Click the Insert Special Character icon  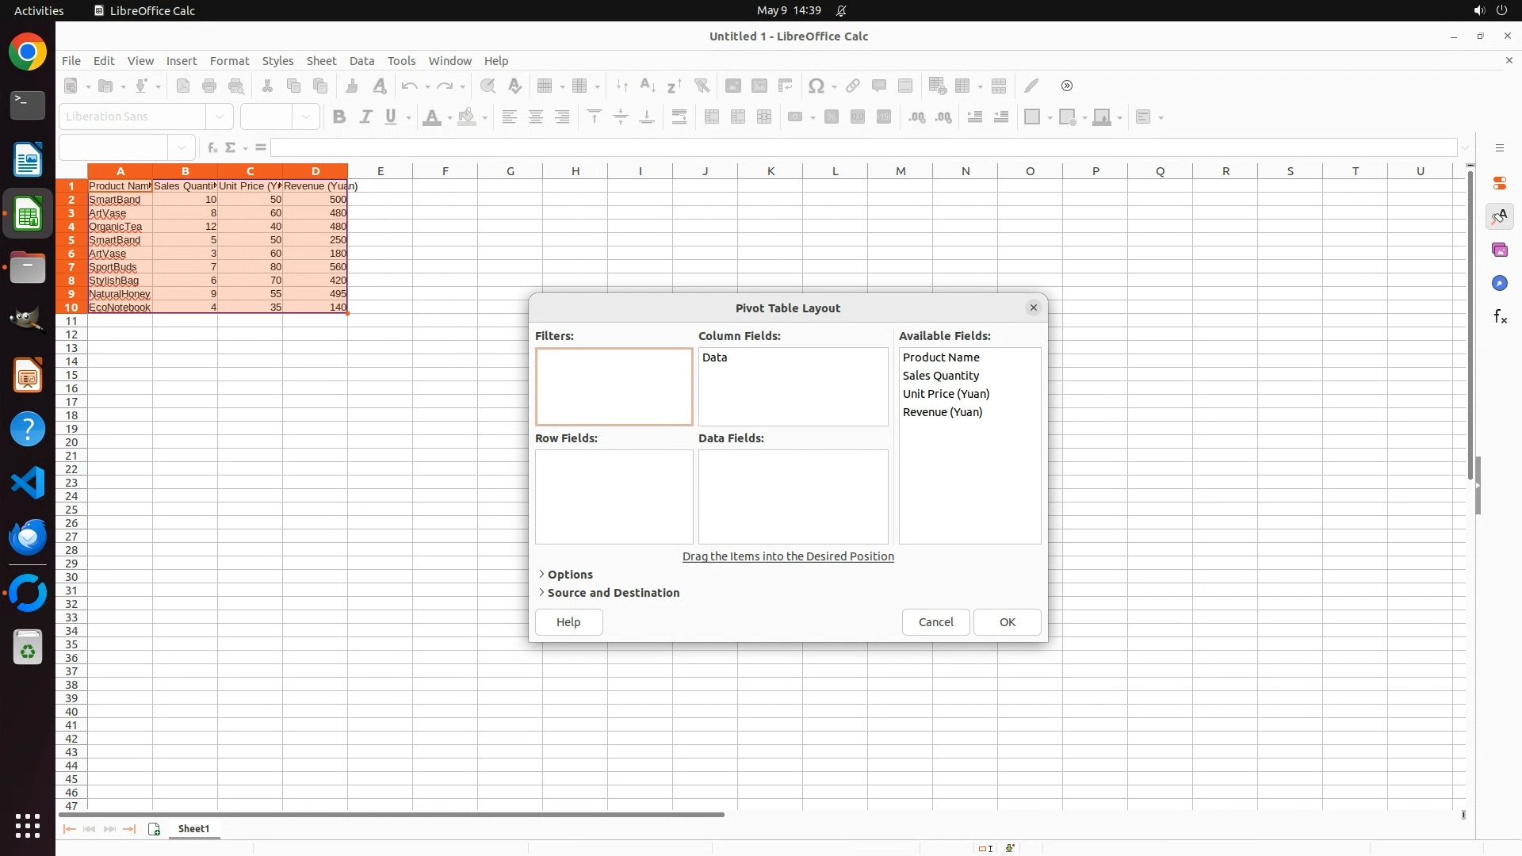coord(816,86)
